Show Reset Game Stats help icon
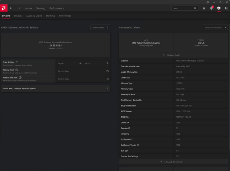 [x=20, y=78]
